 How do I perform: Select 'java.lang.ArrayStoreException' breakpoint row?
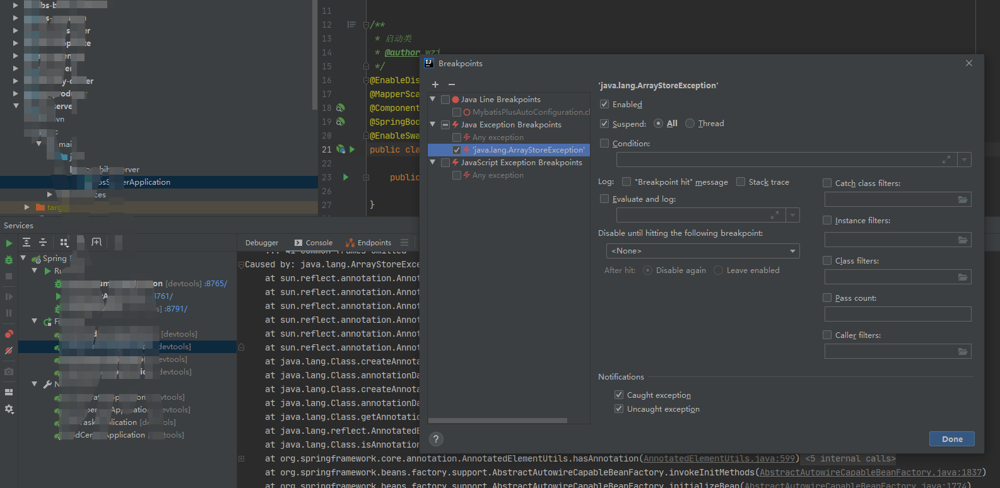click(x=509, y=150)
